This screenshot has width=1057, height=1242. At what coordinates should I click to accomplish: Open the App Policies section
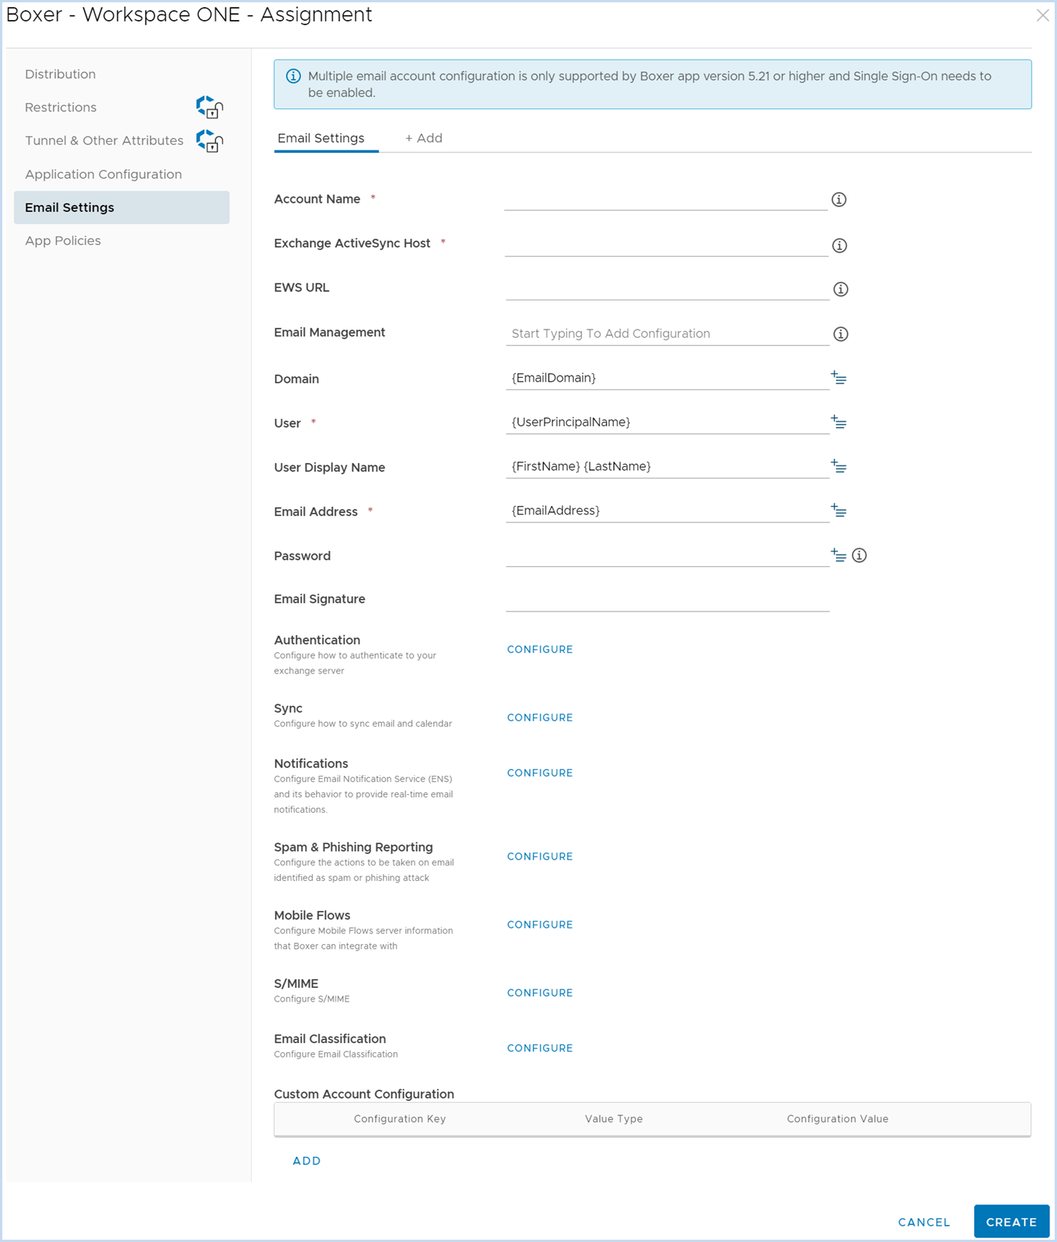(x=63, y=241)
